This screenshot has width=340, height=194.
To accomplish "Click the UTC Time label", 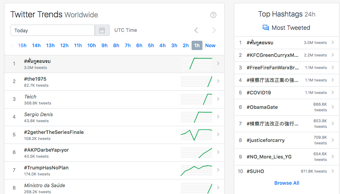I will coord(125,30).
